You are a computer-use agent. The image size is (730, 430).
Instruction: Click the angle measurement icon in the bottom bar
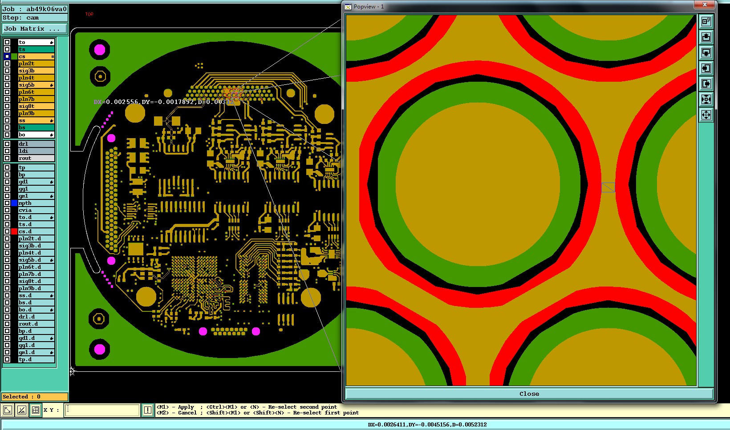pos(21,410)
